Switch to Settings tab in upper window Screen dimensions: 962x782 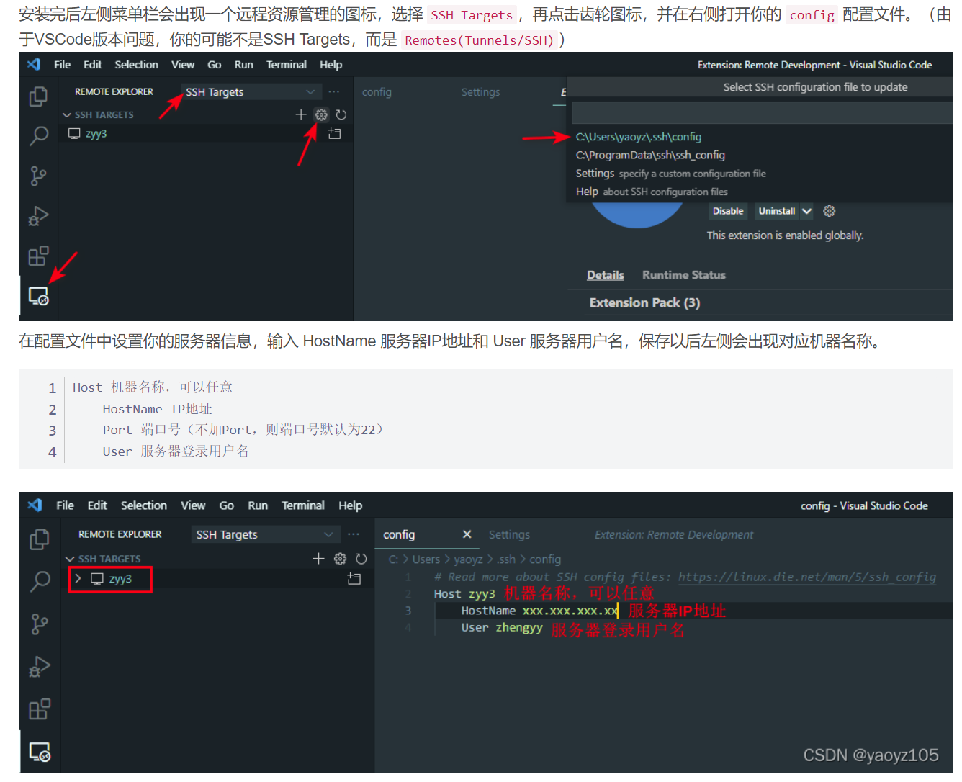480,92
